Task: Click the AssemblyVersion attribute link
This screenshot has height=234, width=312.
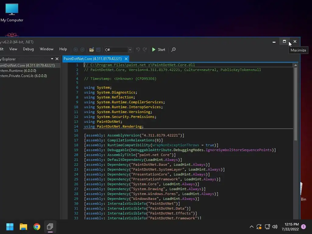Action: tap(123, 135)
